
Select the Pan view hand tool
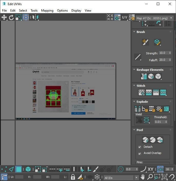[x=143, y=177]
